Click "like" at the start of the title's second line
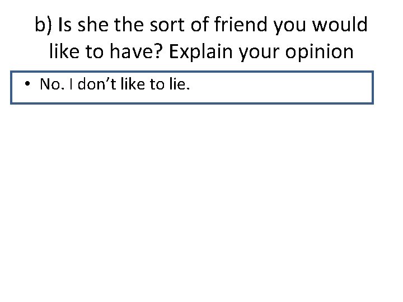The height and width of the screenshot is (302, 403). coord(64,51)
